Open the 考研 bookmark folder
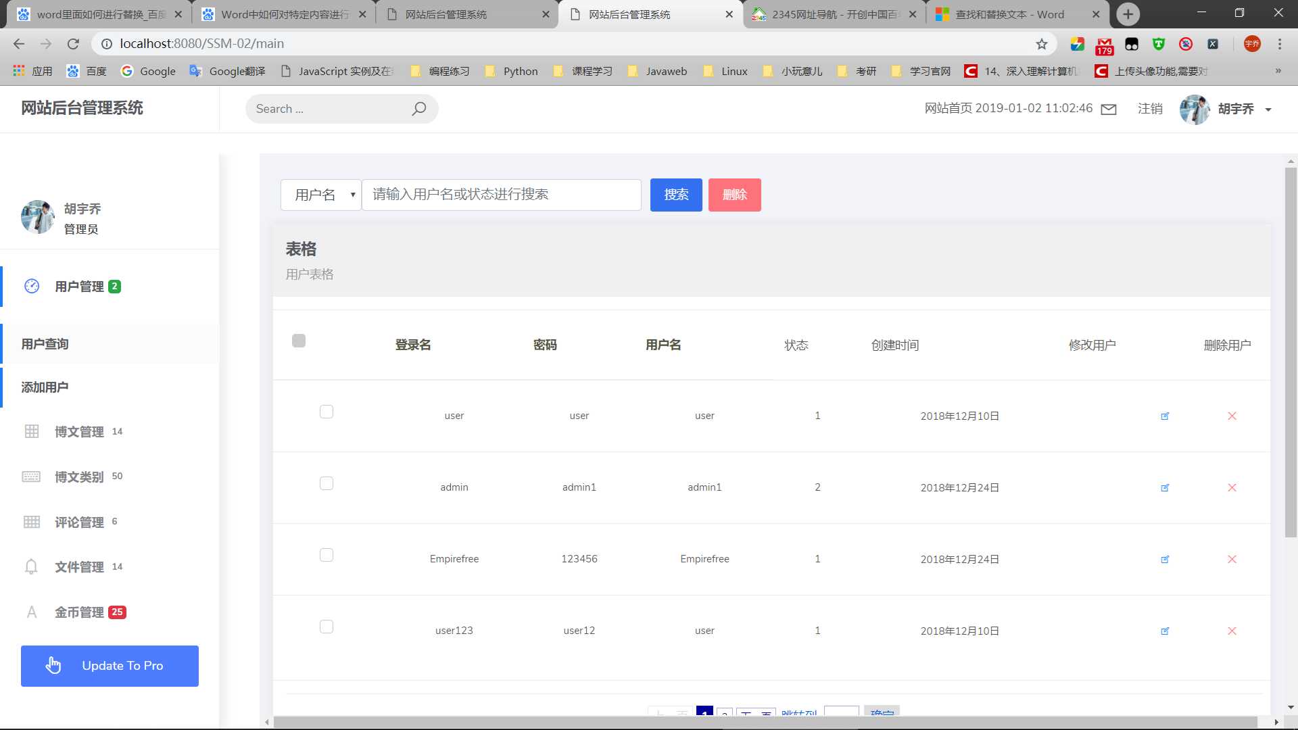This screenshot has height=730, width=1298. (857, 71)
